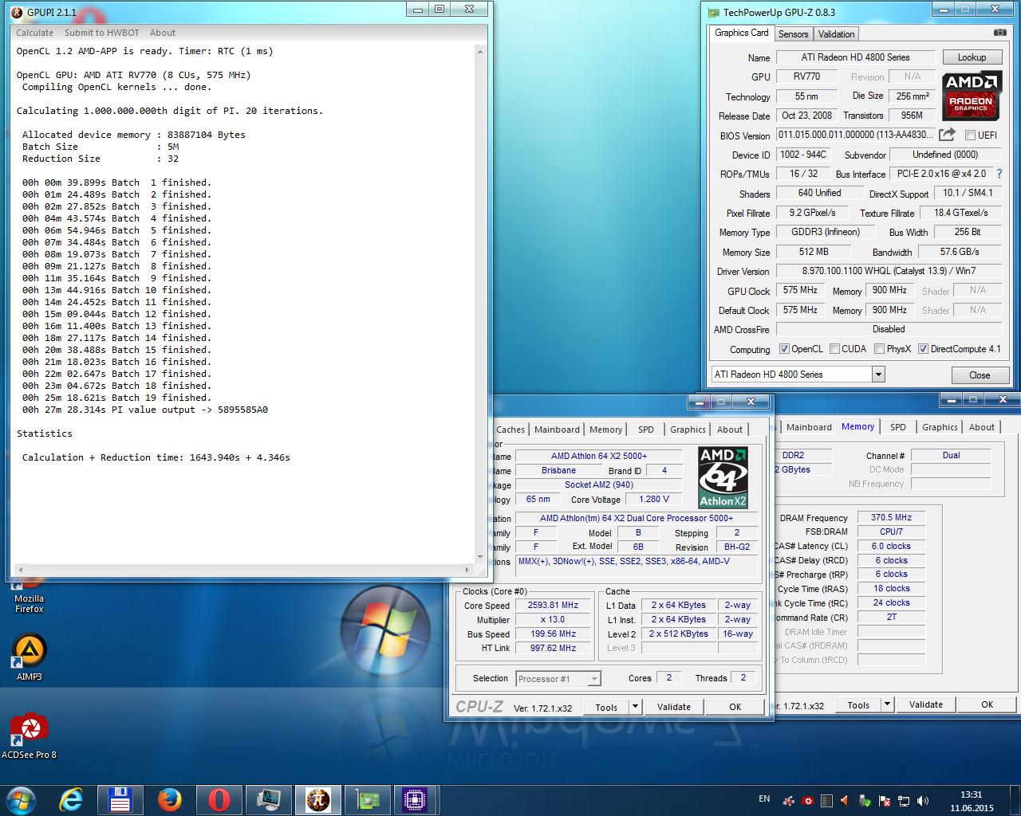Click GPUPI scrollbar down arrow
The width and height of the screenshot is (1021, 816).
click(x=480, y=557)
